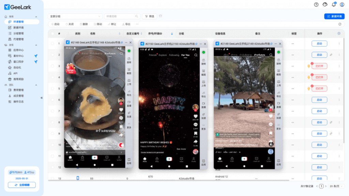Viewport: 349px width, 196px height.
Task: Check the checkbox for row 3
Action: click(x=52, y=66)
